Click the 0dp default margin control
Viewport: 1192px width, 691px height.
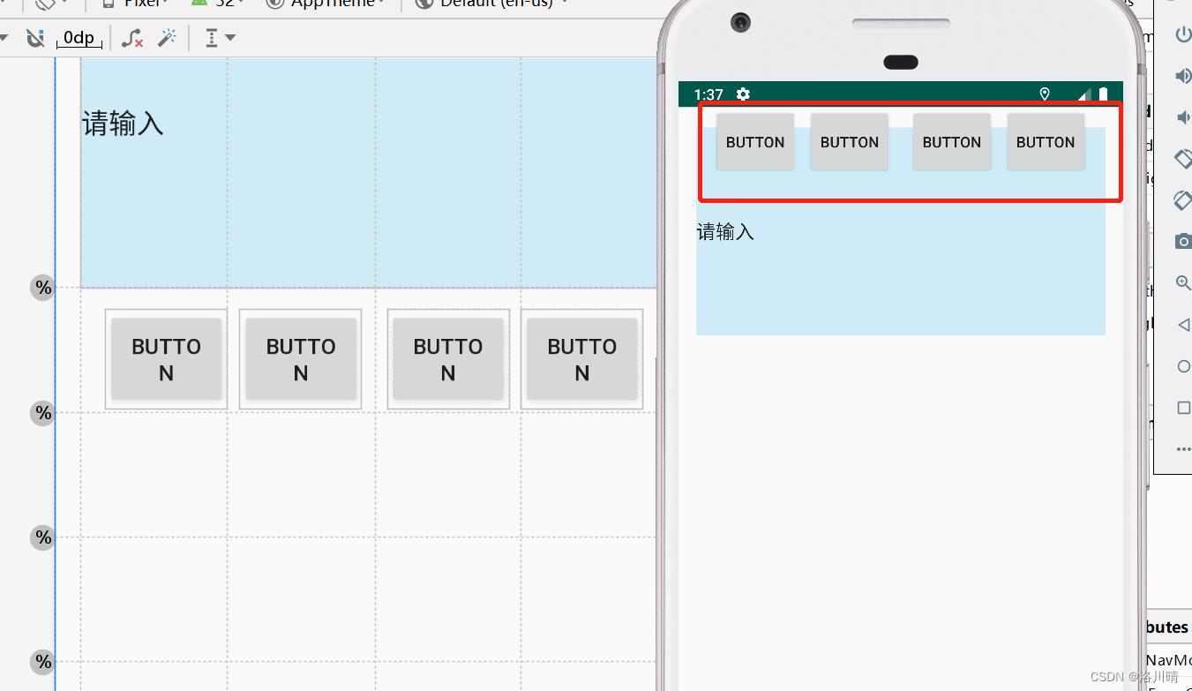tap(79, 37)
